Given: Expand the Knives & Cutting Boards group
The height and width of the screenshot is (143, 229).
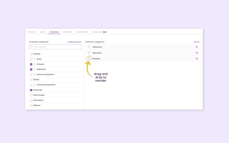Looking at the screenshot, I should [34, 75].
